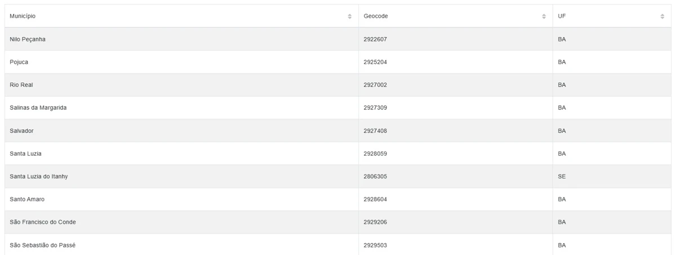Sort table by Município header label
This screenshot has height=255, width=676.
[23, 16]
